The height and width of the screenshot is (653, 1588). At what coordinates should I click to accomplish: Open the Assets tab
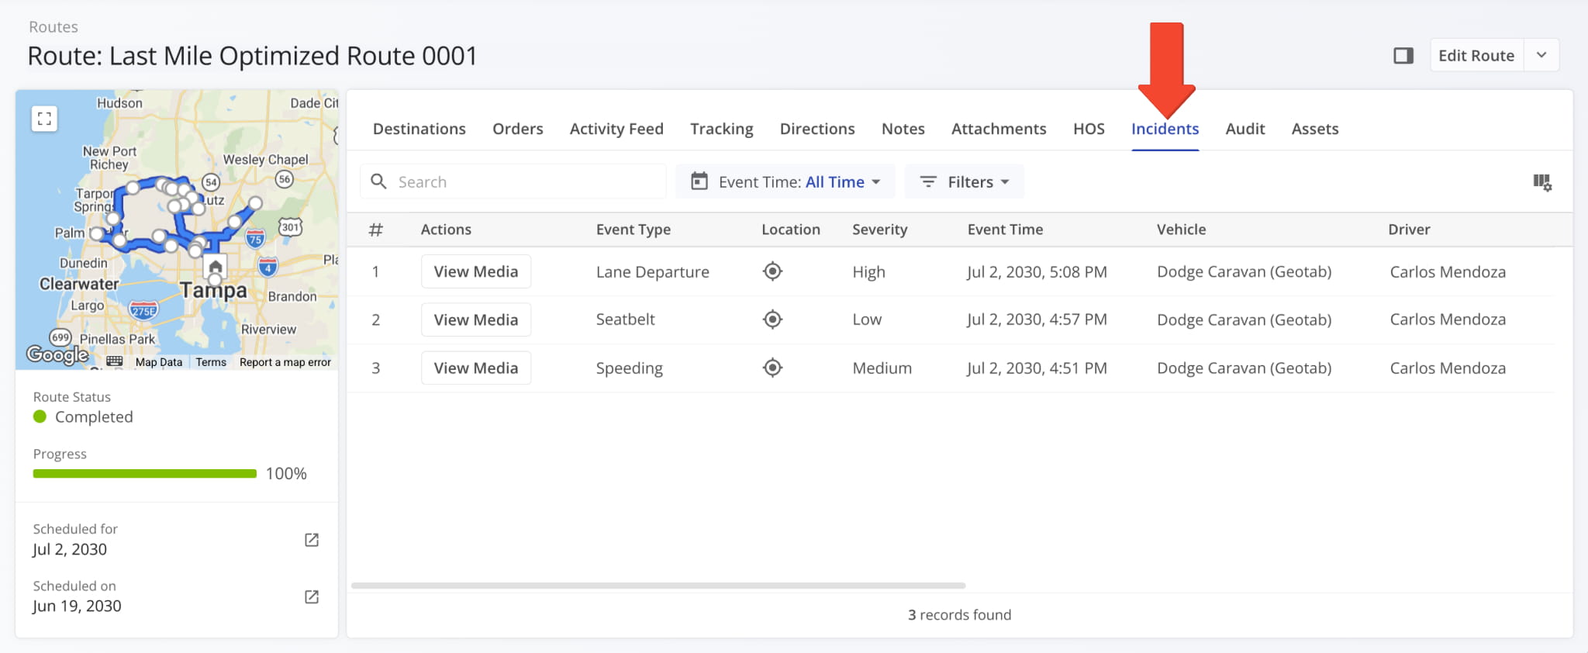1315,129
